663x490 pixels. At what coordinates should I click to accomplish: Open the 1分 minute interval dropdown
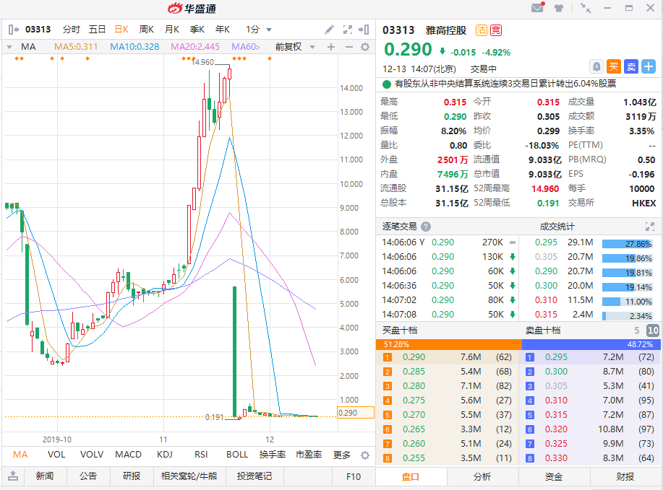[259, 30]
